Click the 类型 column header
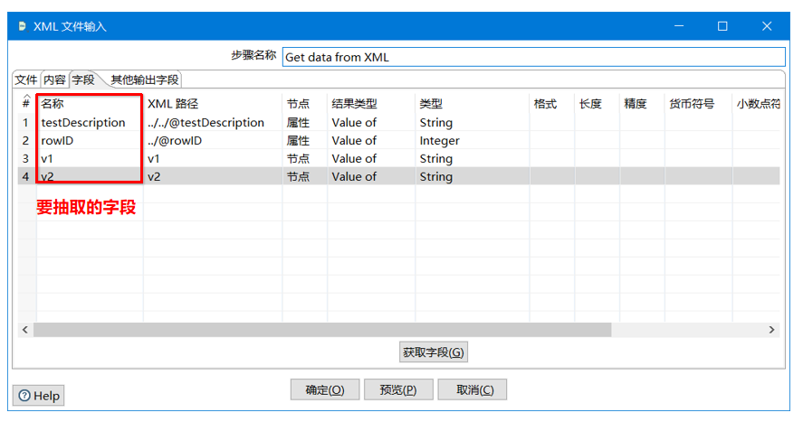 473,104
